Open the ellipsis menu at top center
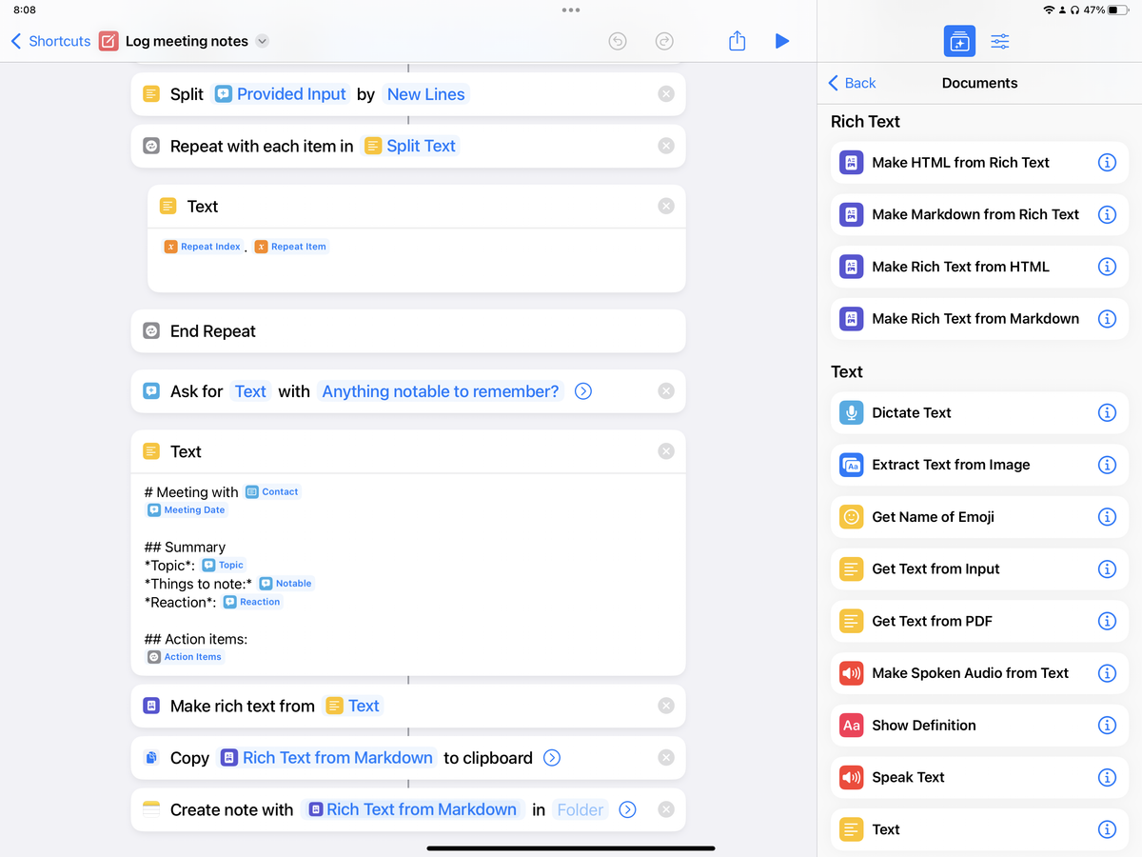1142x857 pixels. [571, 10]
